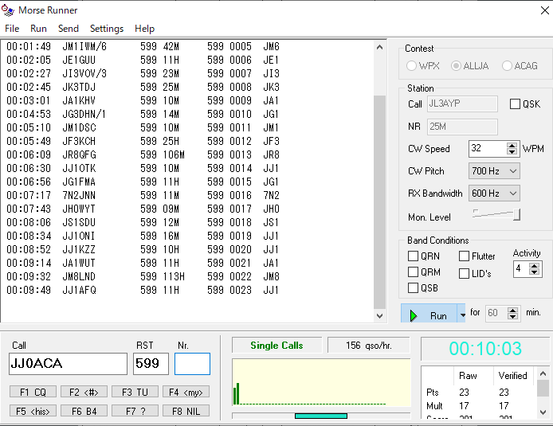Image resolution: width=553 pixels, height=426 pixels.
Task: Click the log scroll up arrow
Action: coord(379,47)
